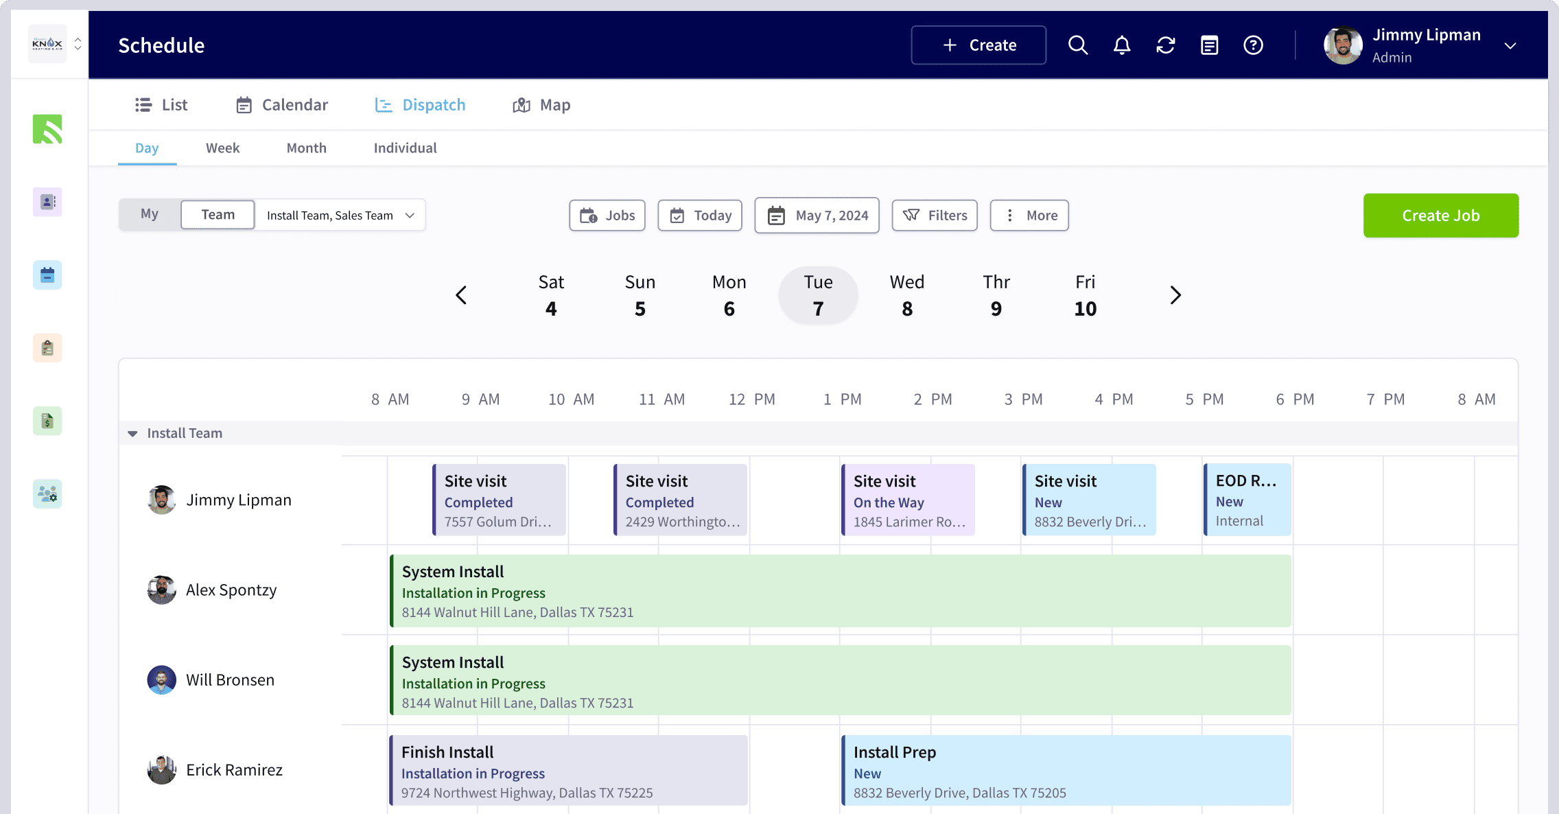Open the invoice dollar sidebar icon

(47, 421)
